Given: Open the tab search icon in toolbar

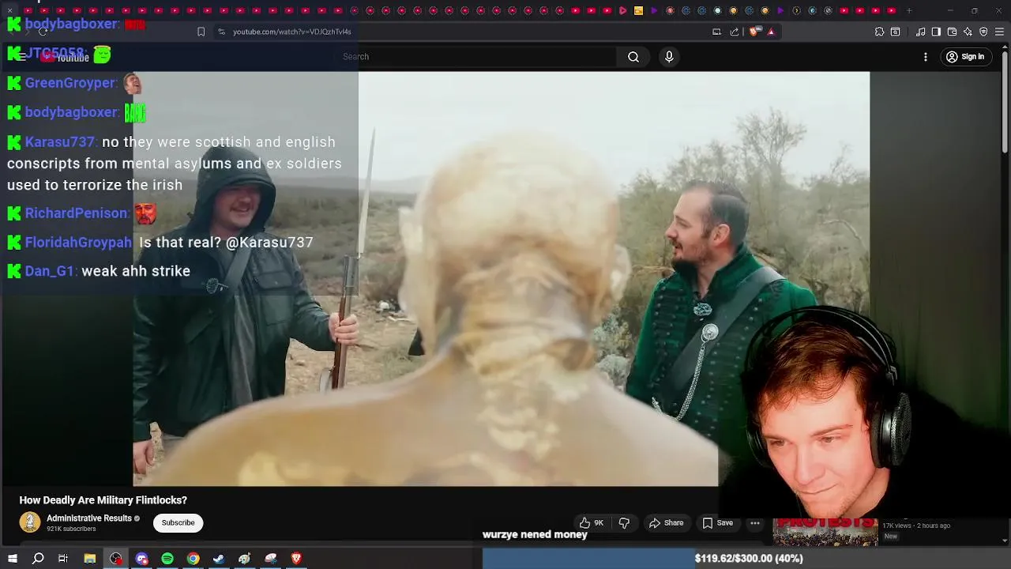Looking at the screenshot, I should coord(895,32).
